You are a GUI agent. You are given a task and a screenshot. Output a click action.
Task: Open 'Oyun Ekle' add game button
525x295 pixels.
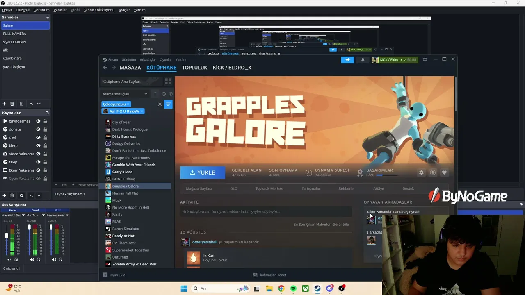click(x=114, y=275)
